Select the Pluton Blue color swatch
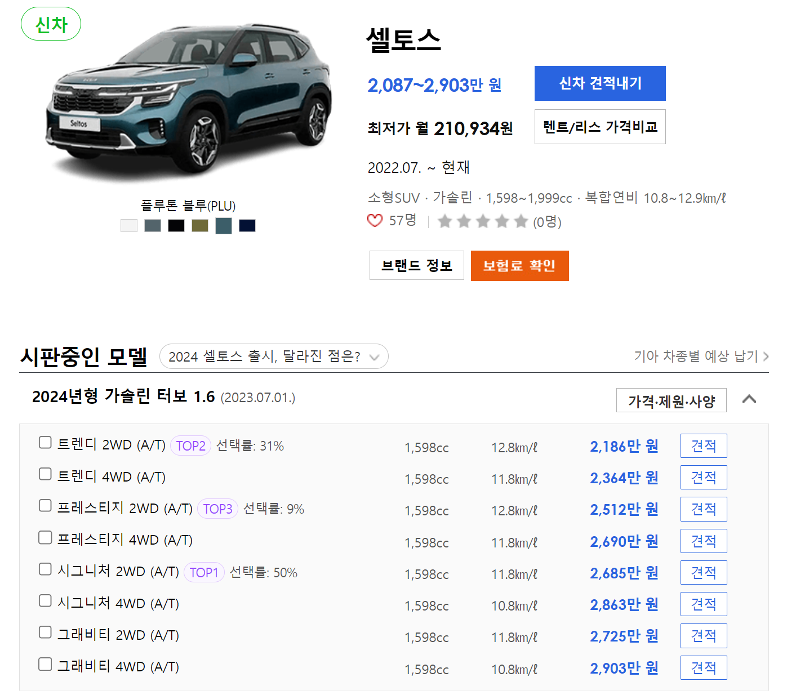787x695 pixels. coord(224,225)
